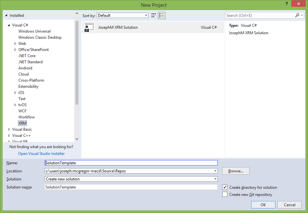
Task: Expand the Visual Basic node
Action: 9,129
